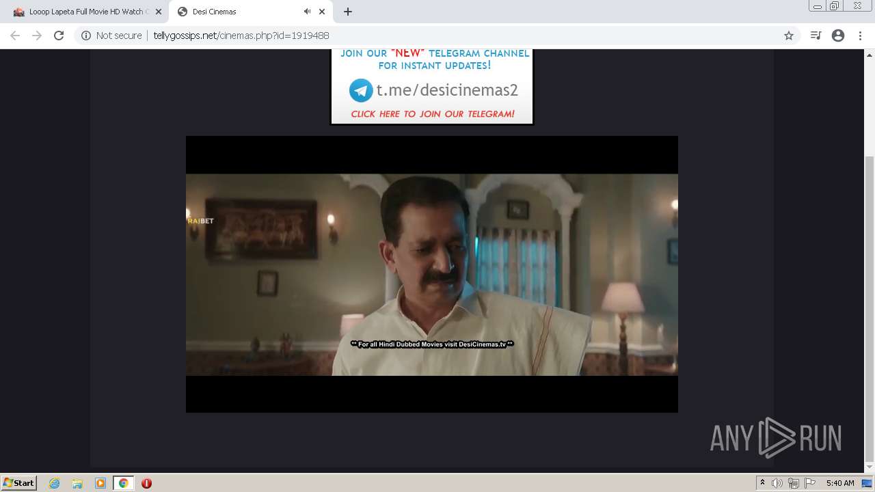Show hidden system tray icons
Image resolution: width=875 pixels, height=492 pixels.
(762, 483)
